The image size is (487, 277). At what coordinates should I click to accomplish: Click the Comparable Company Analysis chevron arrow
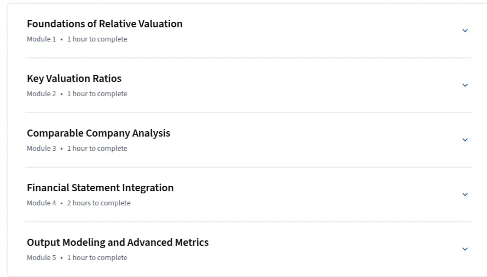[465, 139]
